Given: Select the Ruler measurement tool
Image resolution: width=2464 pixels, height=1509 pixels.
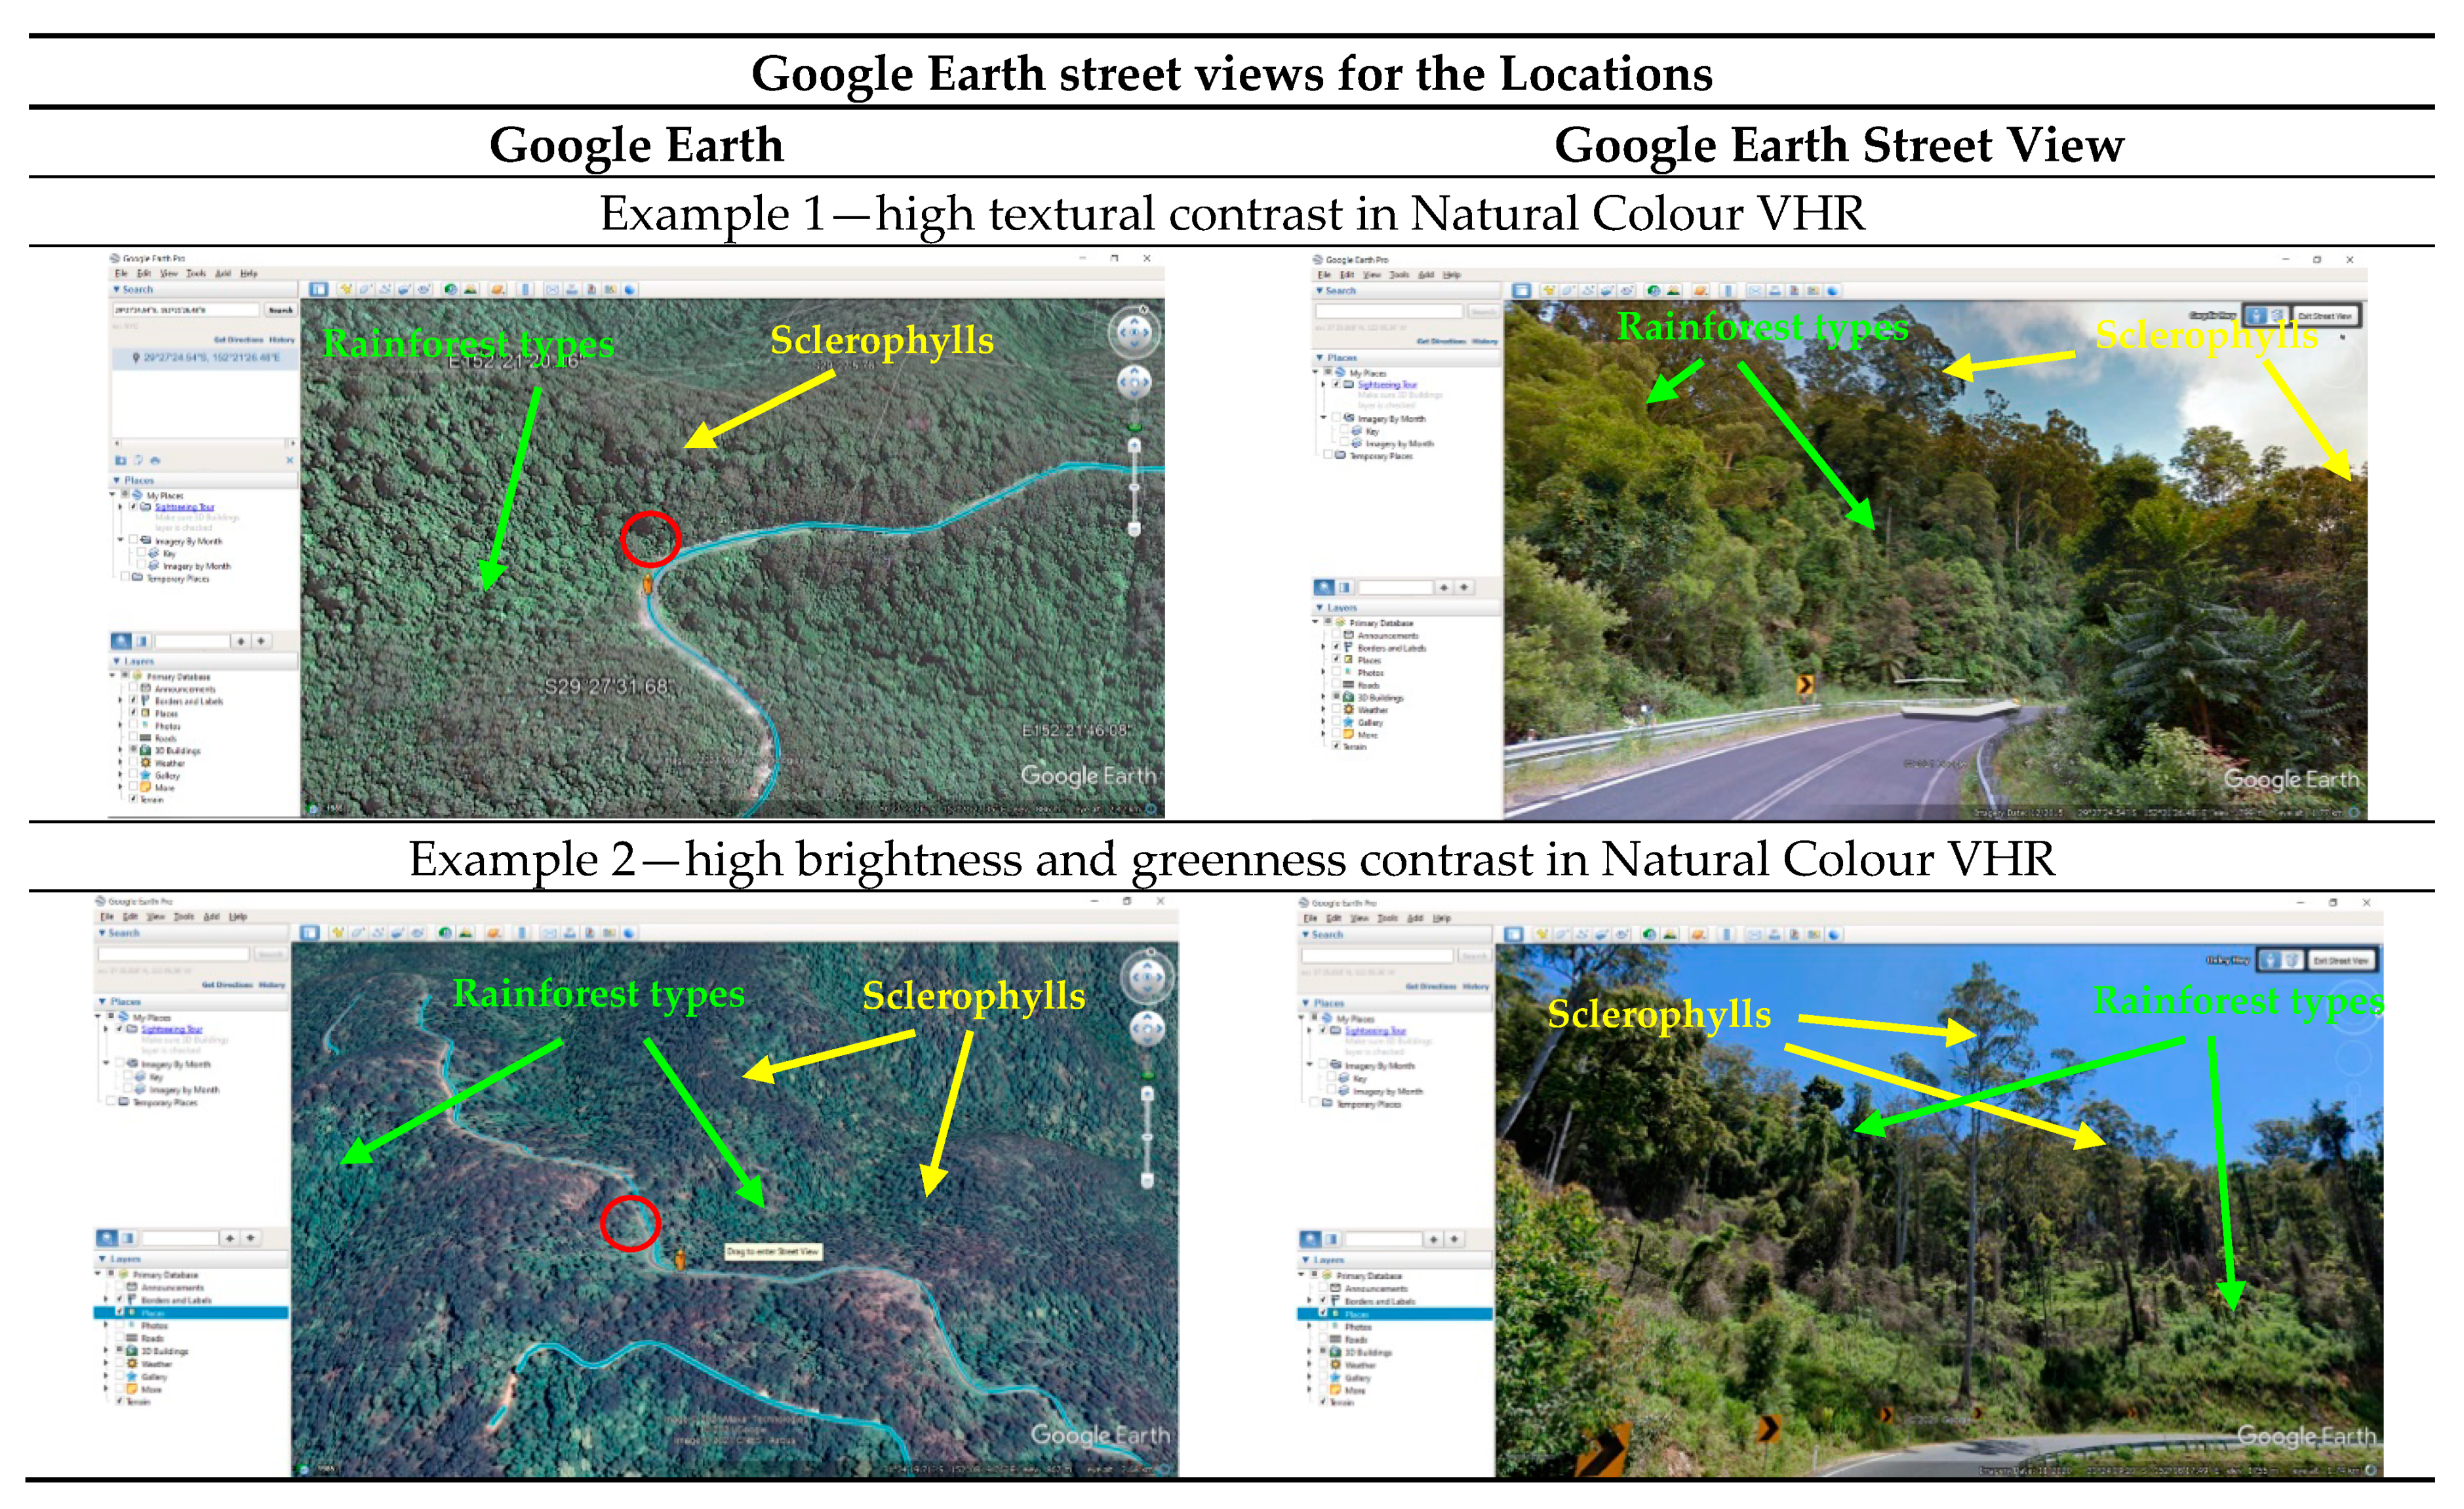Looking at the screenshot, I should [525, 290].
